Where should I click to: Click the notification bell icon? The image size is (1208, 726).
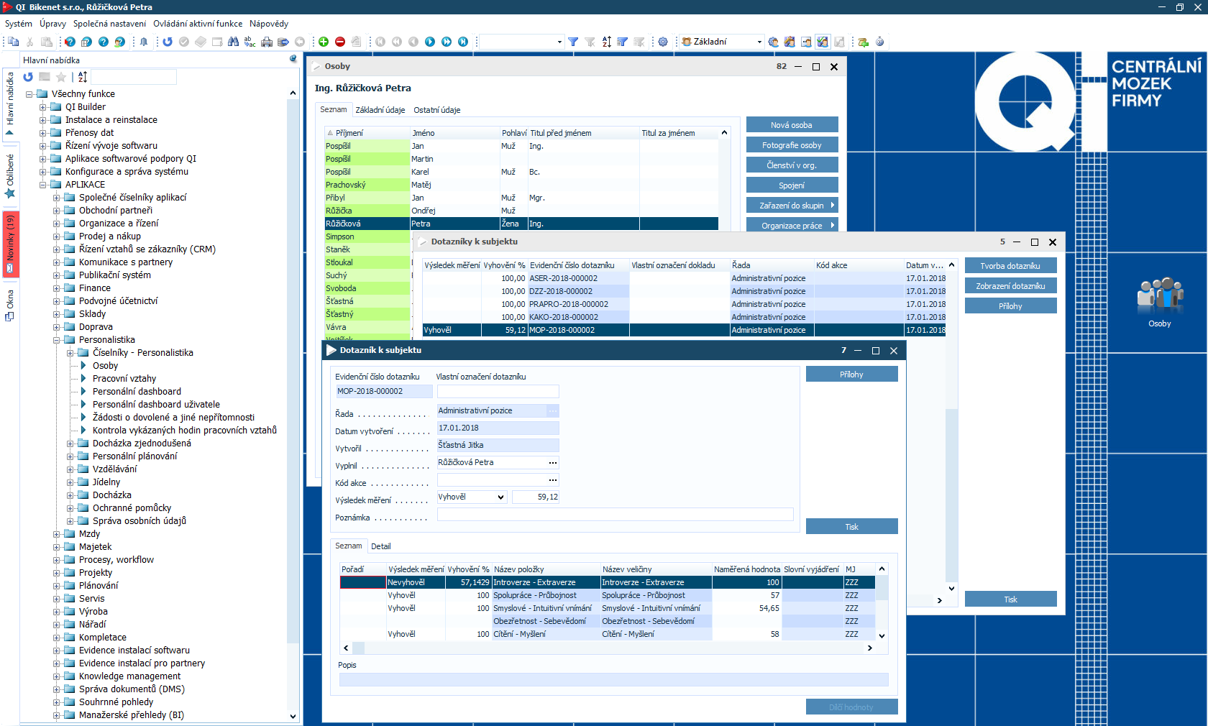tap(144, 42)
